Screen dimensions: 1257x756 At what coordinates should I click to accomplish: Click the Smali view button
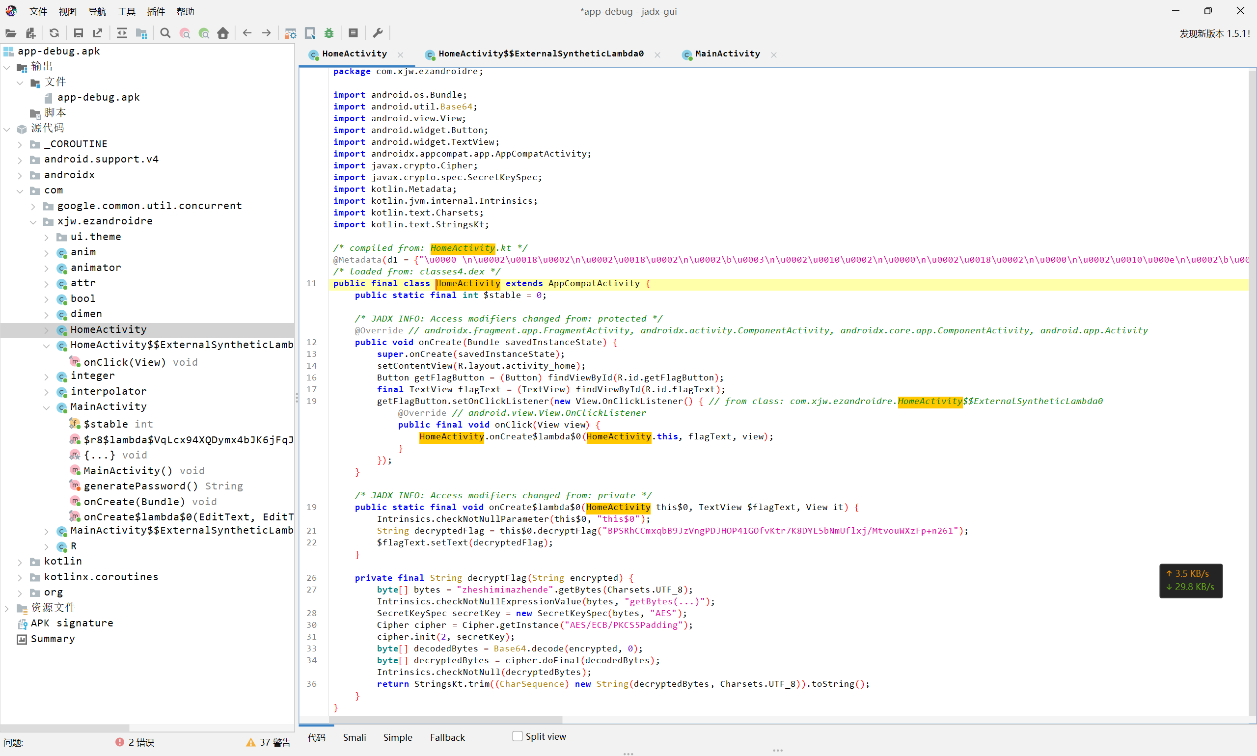pos(354,737)
